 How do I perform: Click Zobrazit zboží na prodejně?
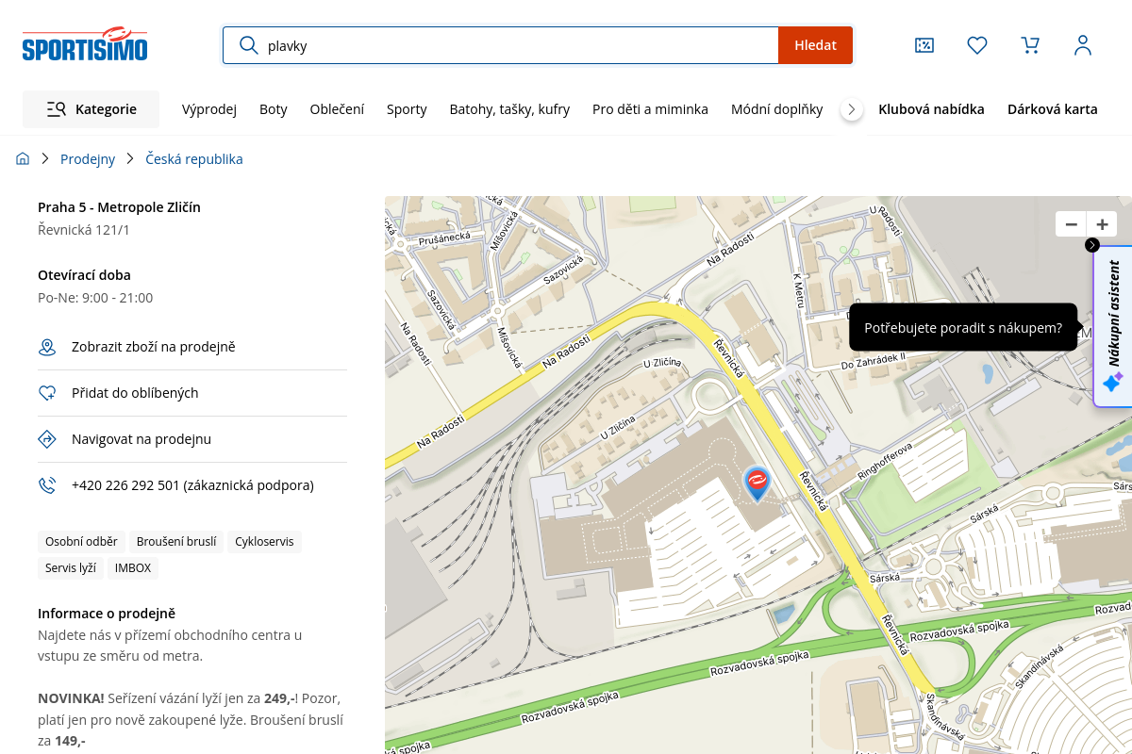(x=154, y=347)
